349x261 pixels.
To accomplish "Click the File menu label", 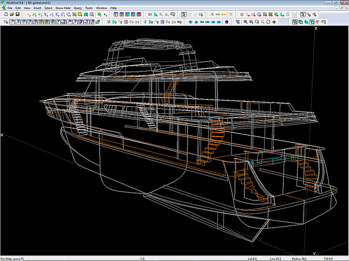I will (x=9, y=8).
